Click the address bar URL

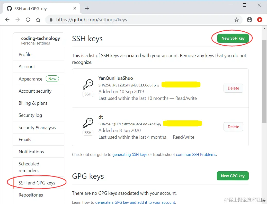[x=92, y=20]
